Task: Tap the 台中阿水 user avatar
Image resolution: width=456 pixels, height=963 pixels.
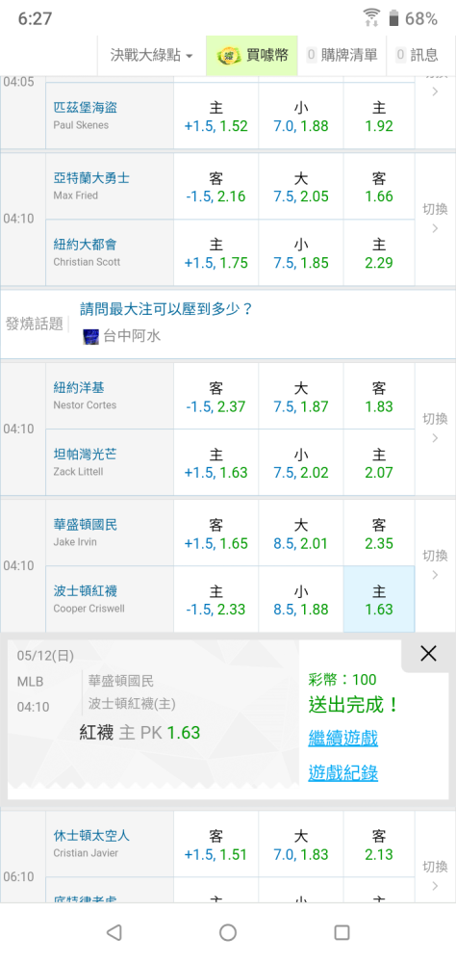Action: [90, 336]
